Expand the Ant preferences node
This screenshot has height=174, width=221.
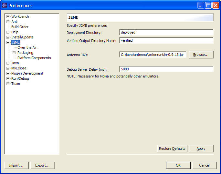(x=8, y=22)
